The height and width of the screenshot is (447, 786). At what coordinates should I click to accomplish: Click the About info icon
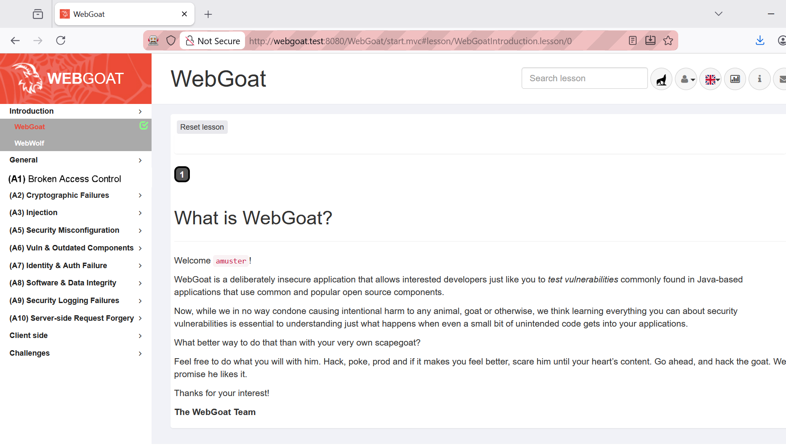tap(759, 79)
